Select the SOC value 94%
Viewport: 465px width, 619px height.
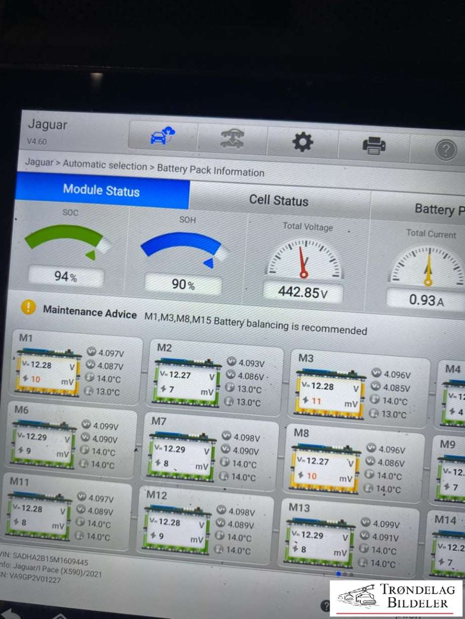click(66, 277)
